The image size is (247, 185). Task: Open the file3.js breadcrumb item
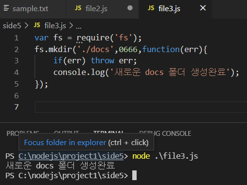click(55, 26)
